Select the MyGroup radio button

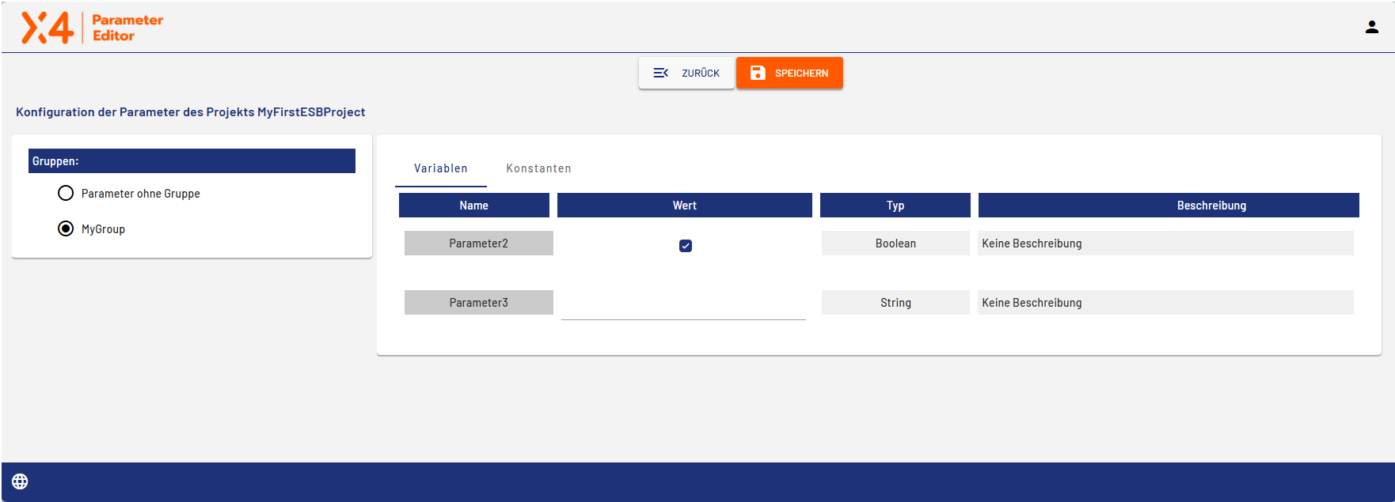[66, 229]
